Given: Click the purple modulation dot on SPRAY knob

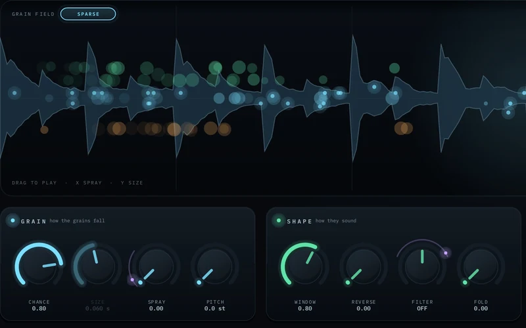Looking at the screenshot, I should click(x=132, y=279).
